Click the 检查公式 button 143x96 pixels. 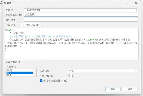tap(32, 25)
